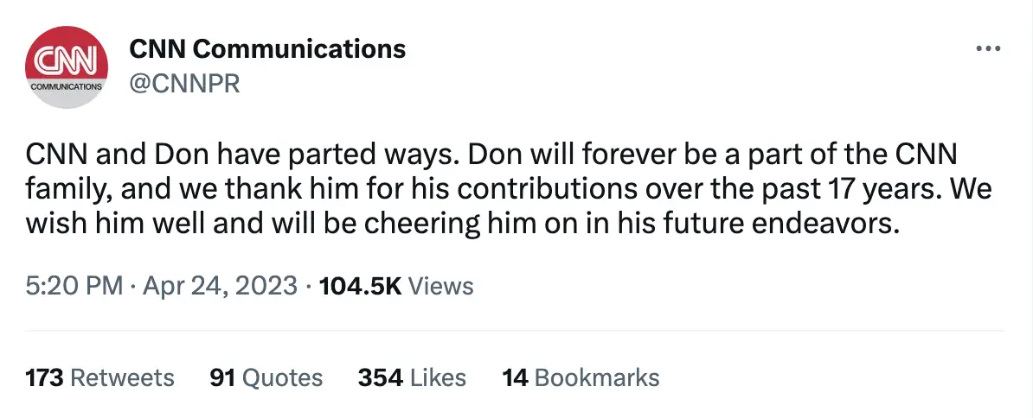
Task: Show the 354 Likes list
Action: point(412,377)
